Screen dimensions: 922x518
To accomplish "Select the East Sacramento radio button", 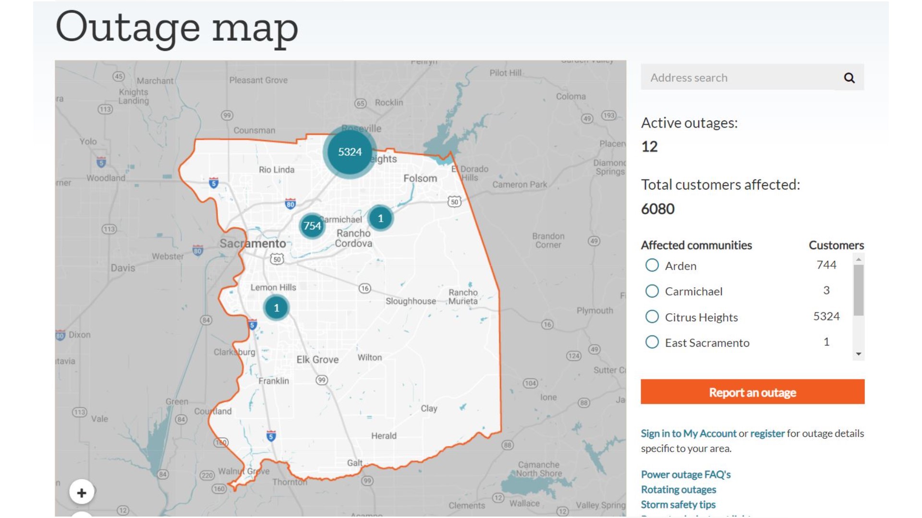I will tap(652, 342).
